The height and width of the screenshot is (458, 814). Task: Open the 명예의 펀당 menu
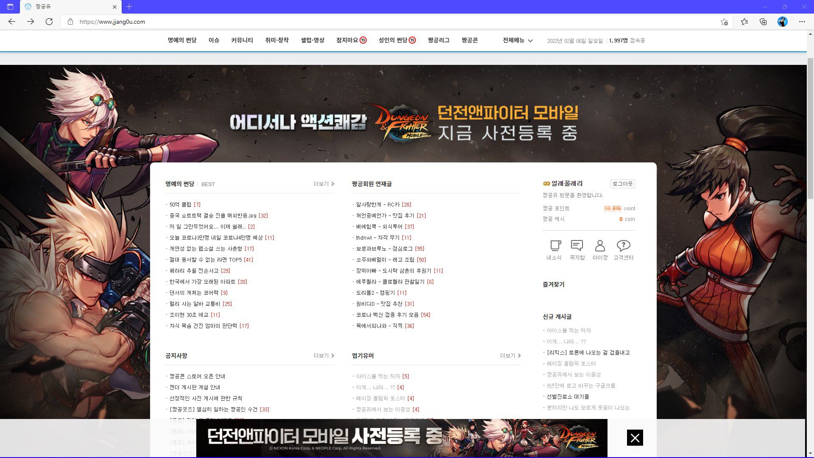pyautogui.click(x=182, y=40)
